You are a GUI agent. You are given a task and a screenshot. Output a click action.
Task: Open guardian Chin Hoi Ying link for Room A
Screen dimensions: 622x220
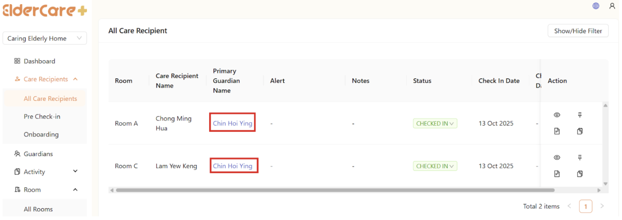point(232,123)
